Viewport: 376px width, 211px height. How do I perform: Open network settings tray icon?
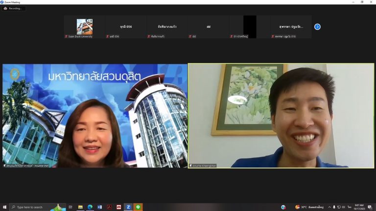pyautogui.click(x=339, y=207)
